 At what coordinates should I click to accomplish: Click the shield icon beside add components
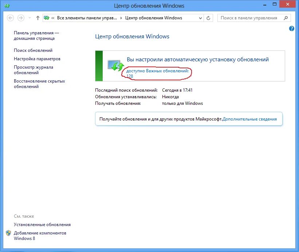point(8,233)
